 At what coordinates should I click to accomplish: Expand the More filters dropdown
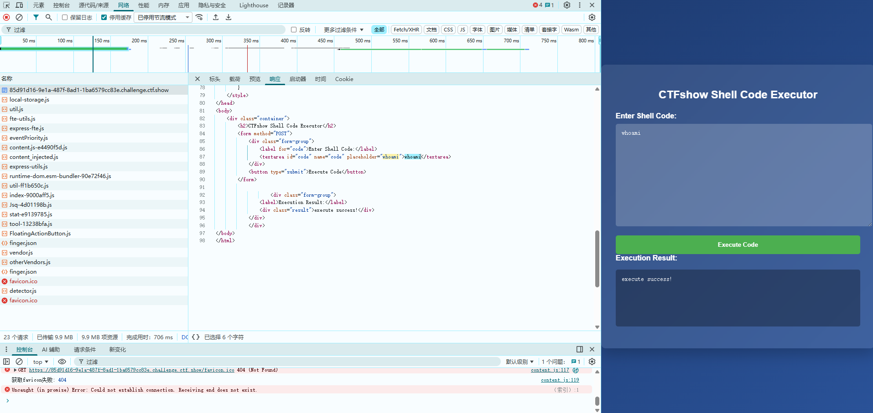pos(343,30)
